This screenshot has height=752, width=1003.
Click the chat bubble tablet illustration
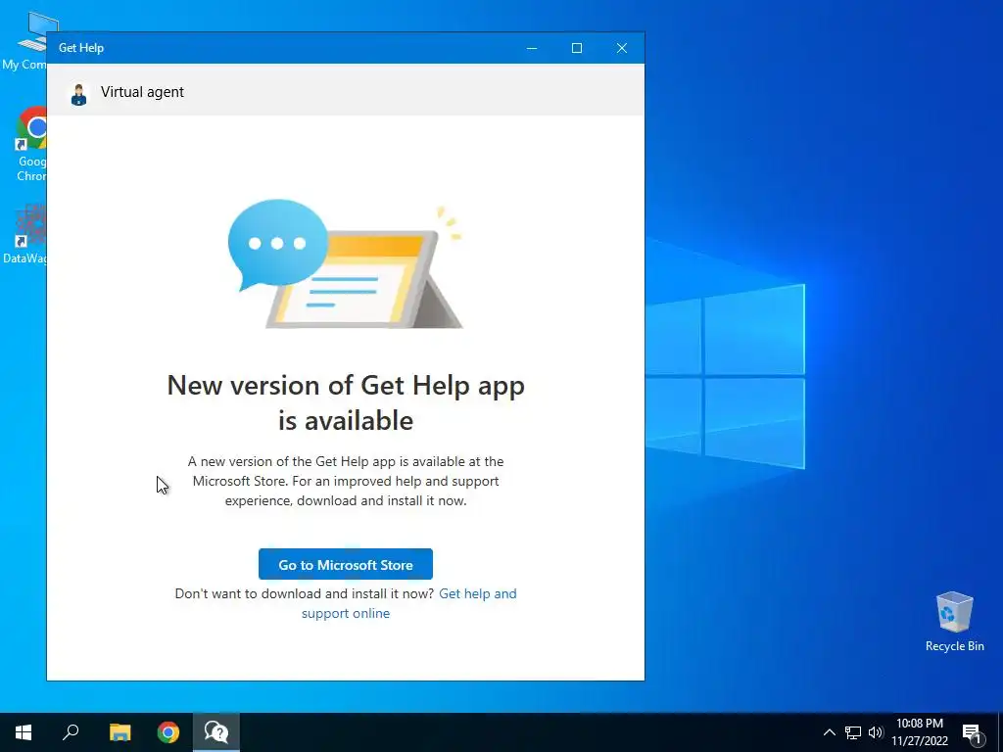coord(345,264)
